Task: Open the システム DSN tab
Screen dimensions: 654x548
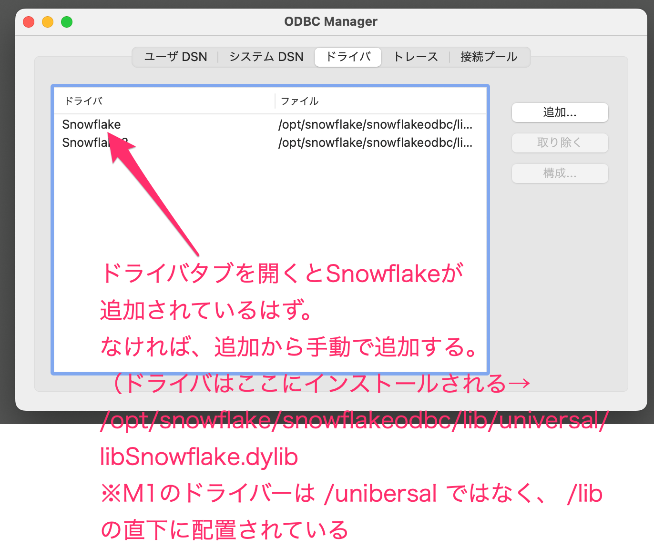Action: (266, 57)
